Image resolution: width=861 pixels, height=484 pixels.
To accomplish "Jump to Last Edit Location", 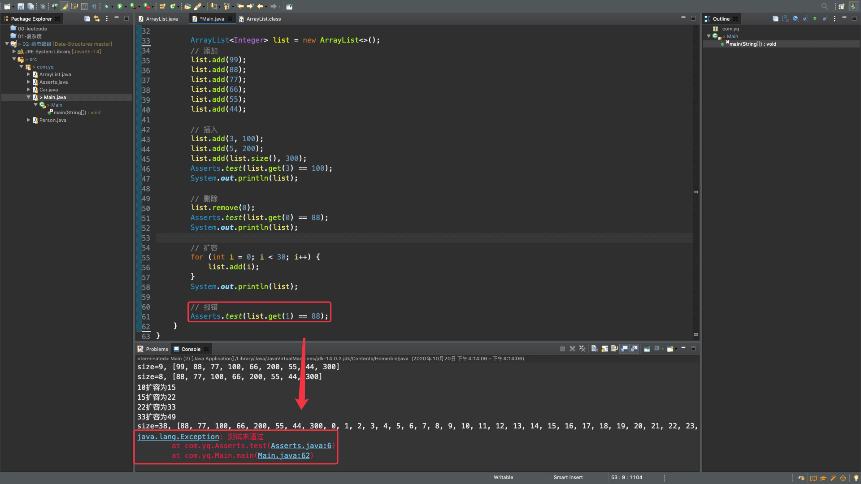I will point(240,6).
